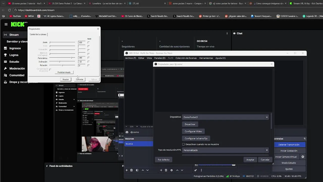Click Iniciar Grabación button
Screen dimensions: 323x182
pos(289,151)
